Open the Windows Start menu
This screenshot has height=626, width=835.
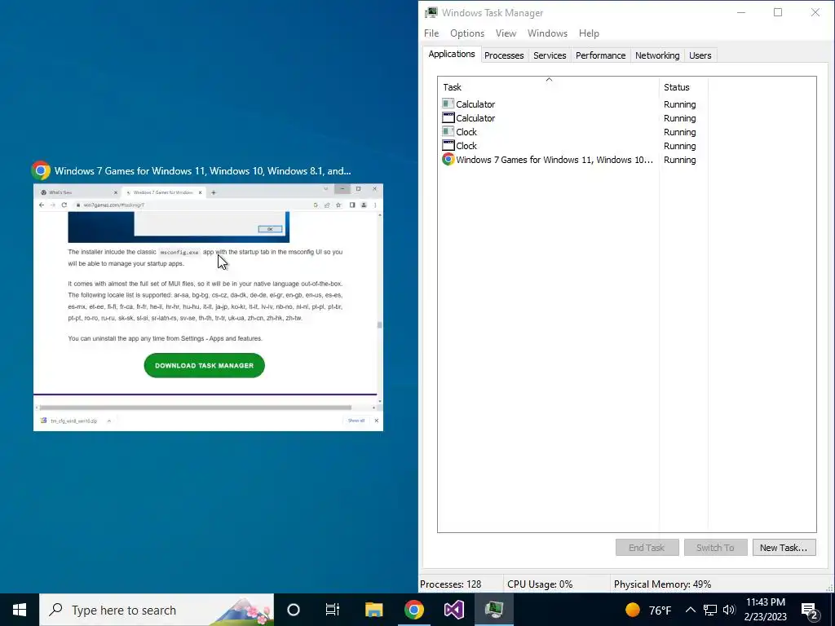pos(20,610)
